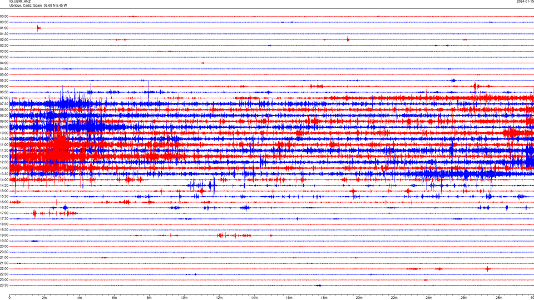Click the "02:00" time row label
Image resolution: width=534 pixels, height=300 pixels.
pos(4,40)
